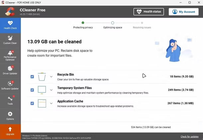This screenshot has height=140, width=203.
Task: Select the Protecting privacy step
Action: (x=83, y=28)
